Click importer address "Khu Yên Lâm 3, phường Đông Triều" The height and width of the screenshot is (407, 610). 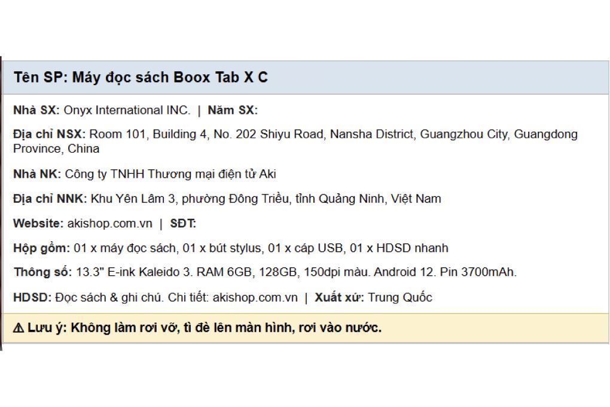pos(190,199)
